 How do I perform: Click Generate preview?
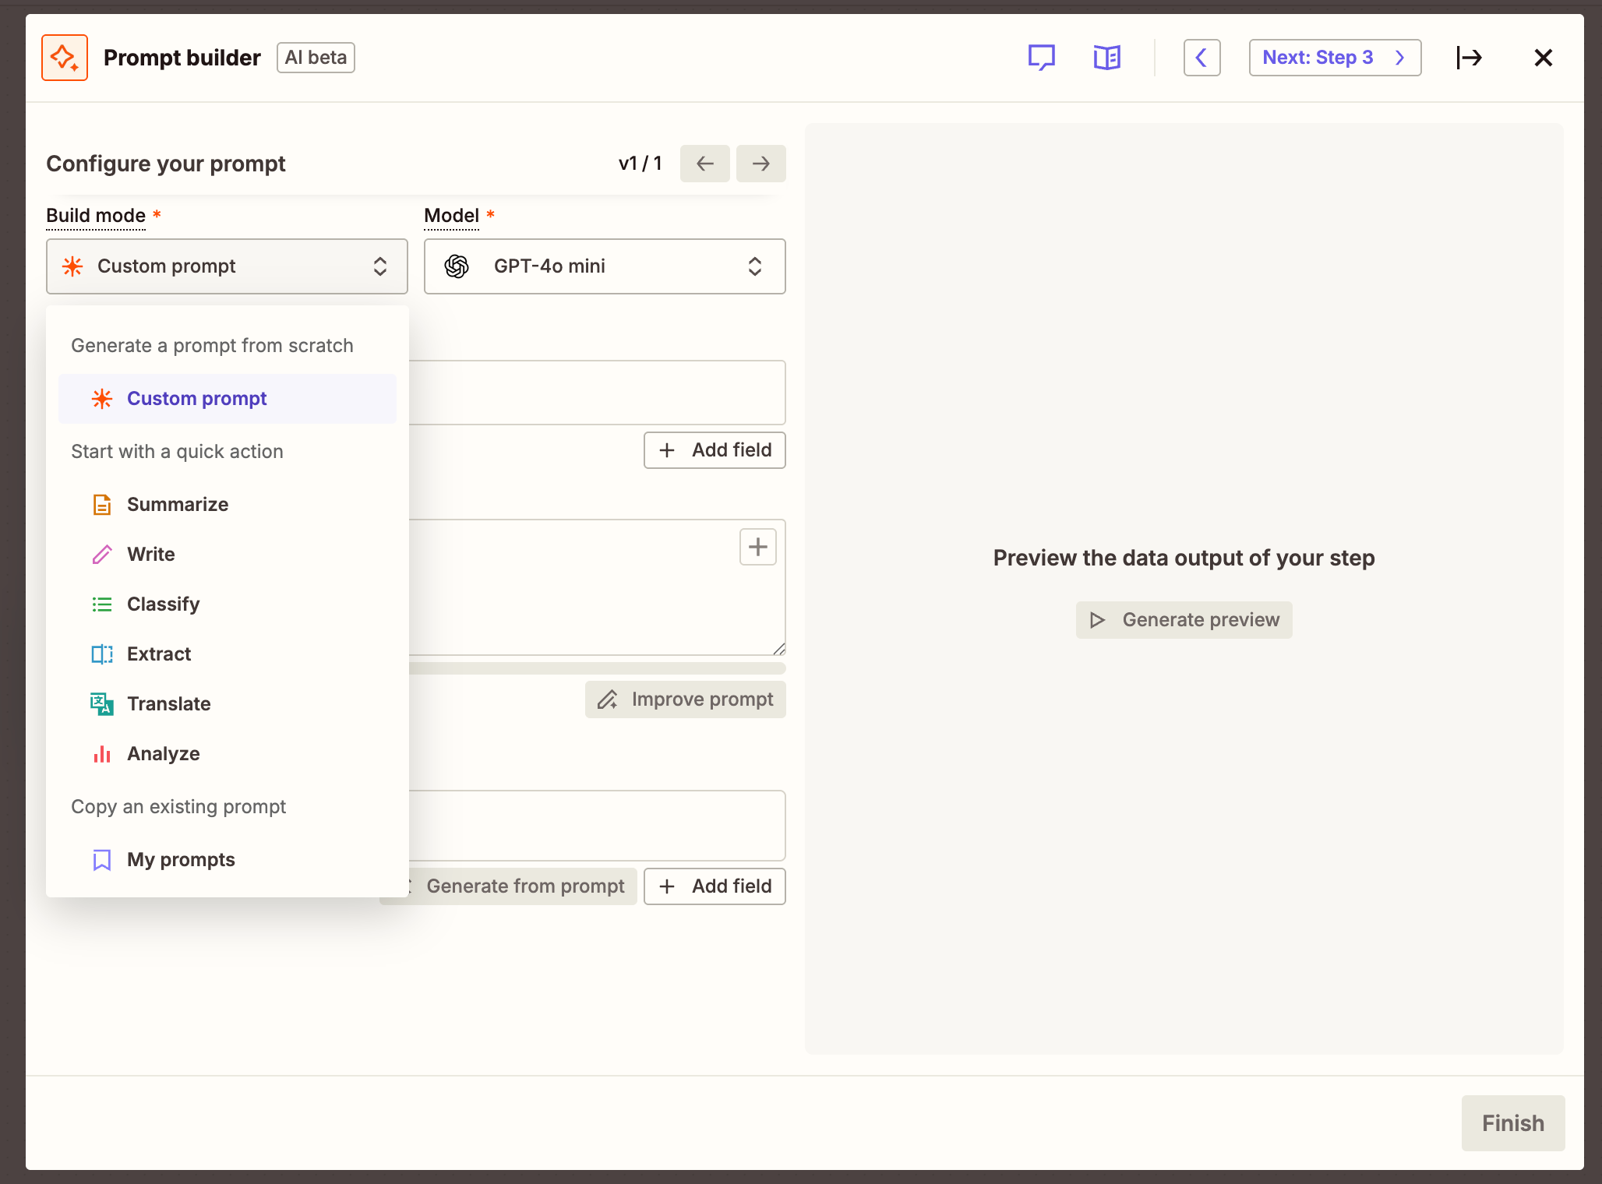[1183, 619]
